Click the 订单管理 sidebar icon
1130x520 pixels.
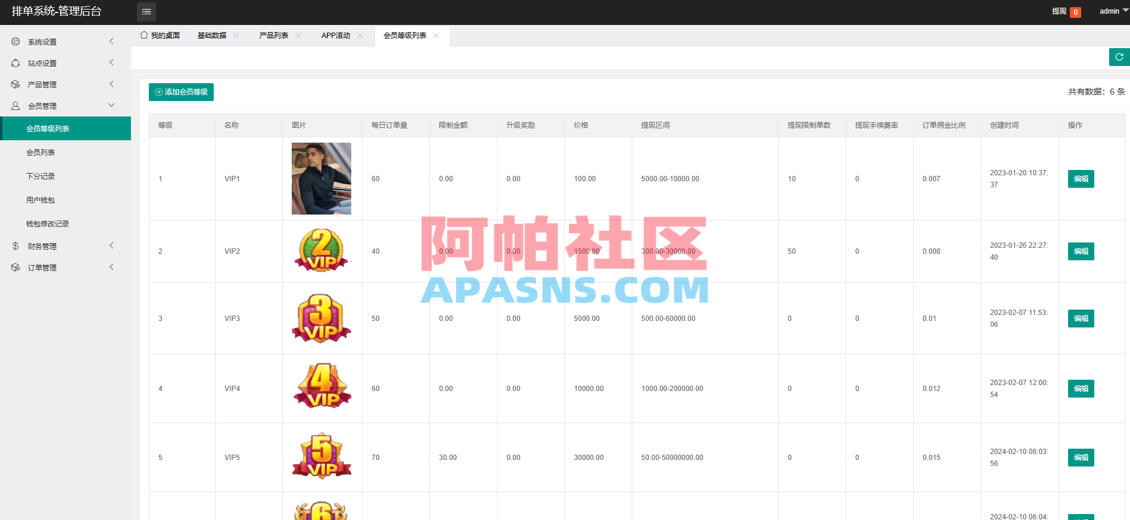pos(15,267)
